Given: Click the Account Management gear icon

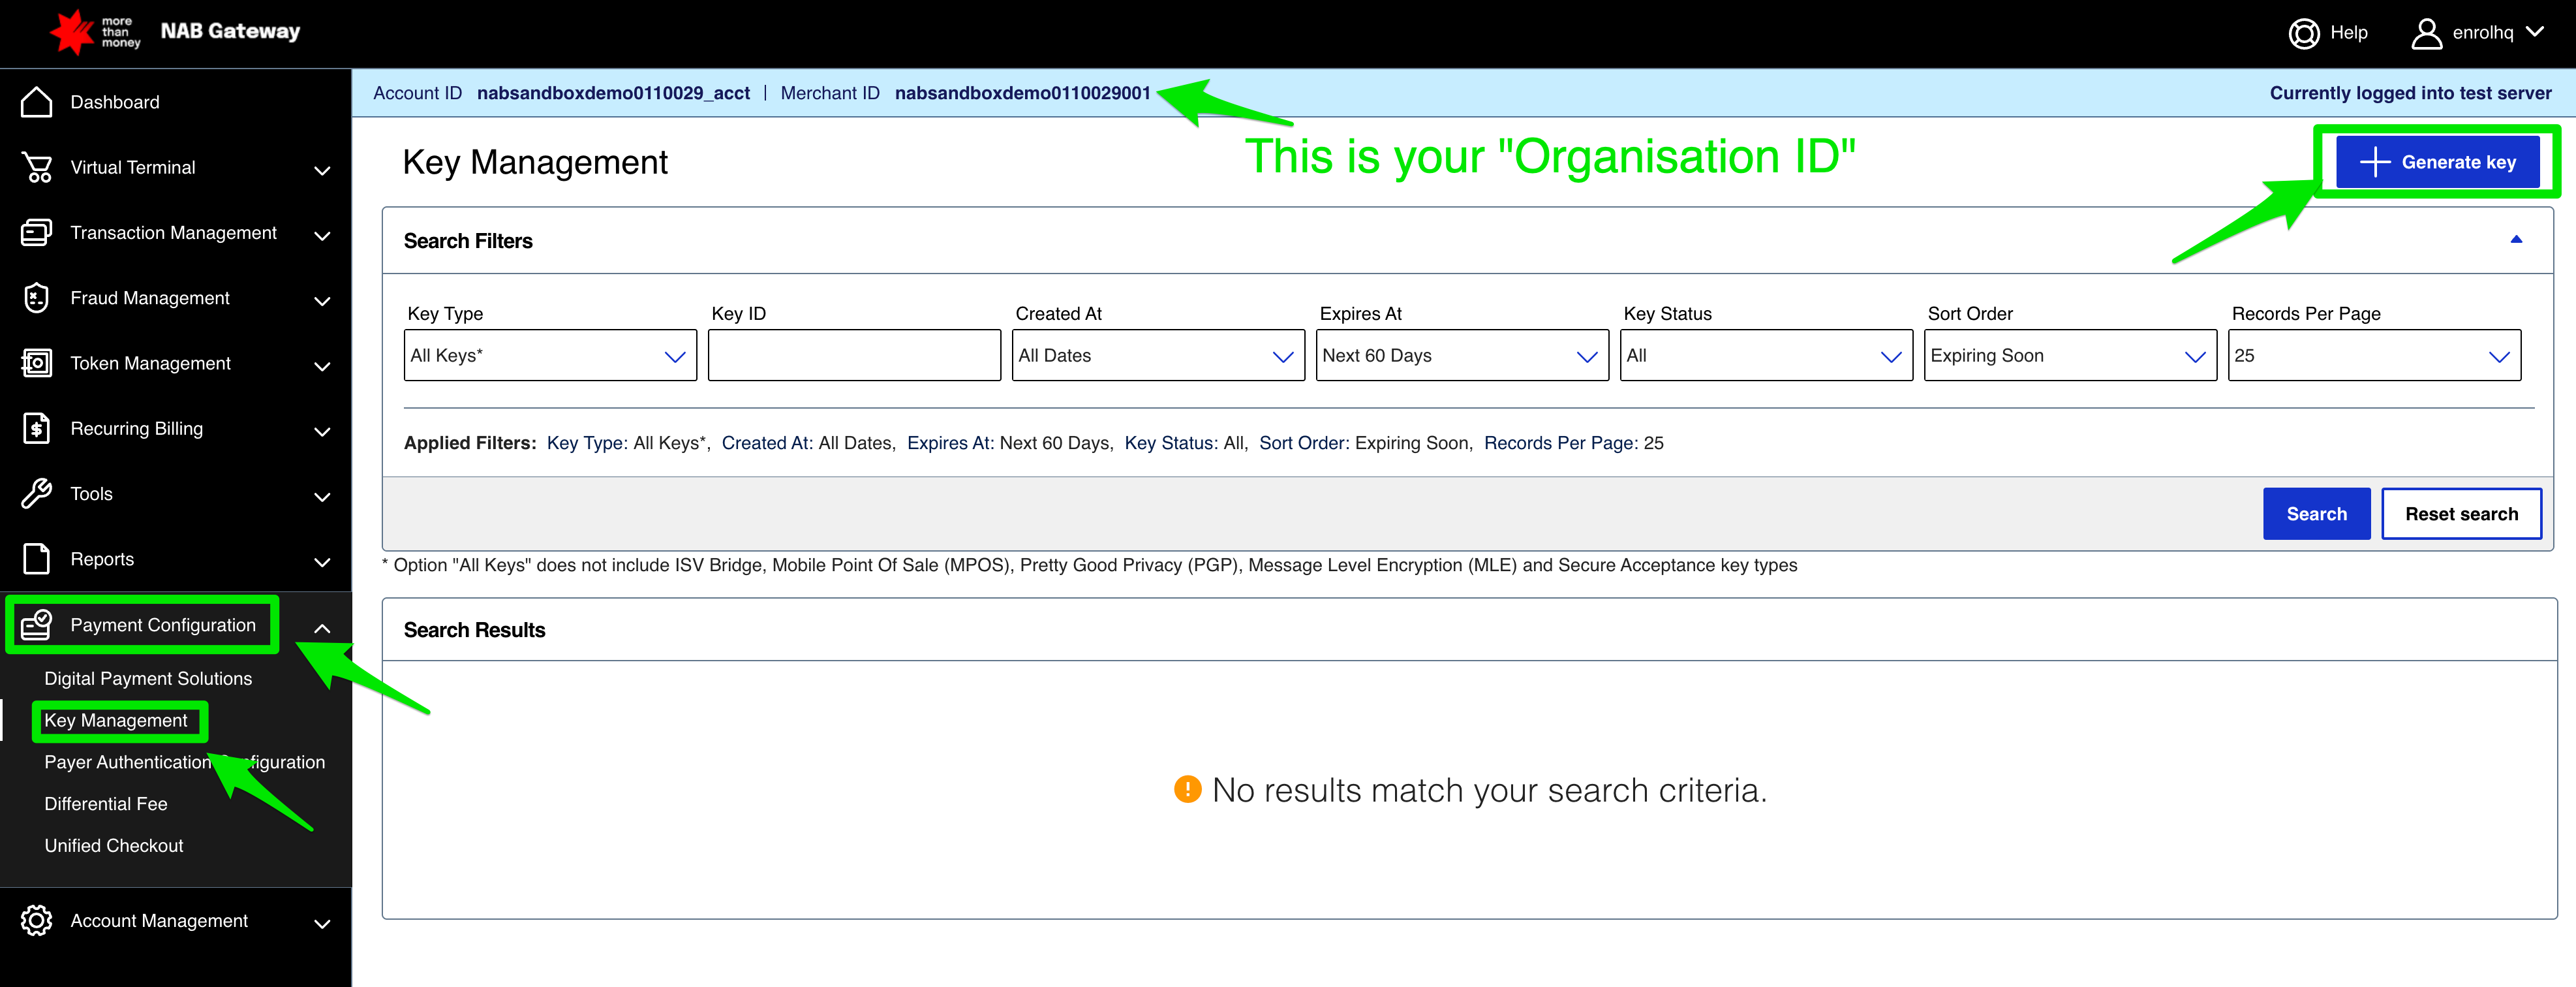Looking at the screenshot, I should pos(36,921).
